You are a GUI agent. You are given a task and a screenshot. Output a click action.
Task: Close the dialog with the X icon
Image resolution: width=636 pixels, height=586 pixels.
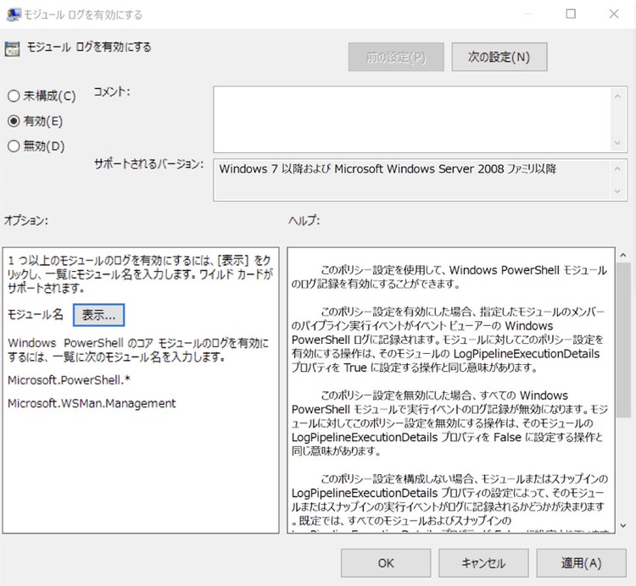pos(614,14)
